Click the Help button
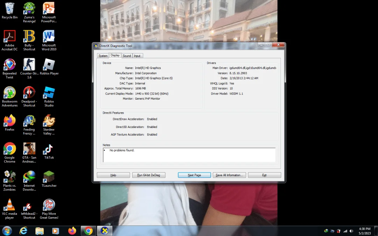Viewport: 378px width, 236px height. coord(113,175)
